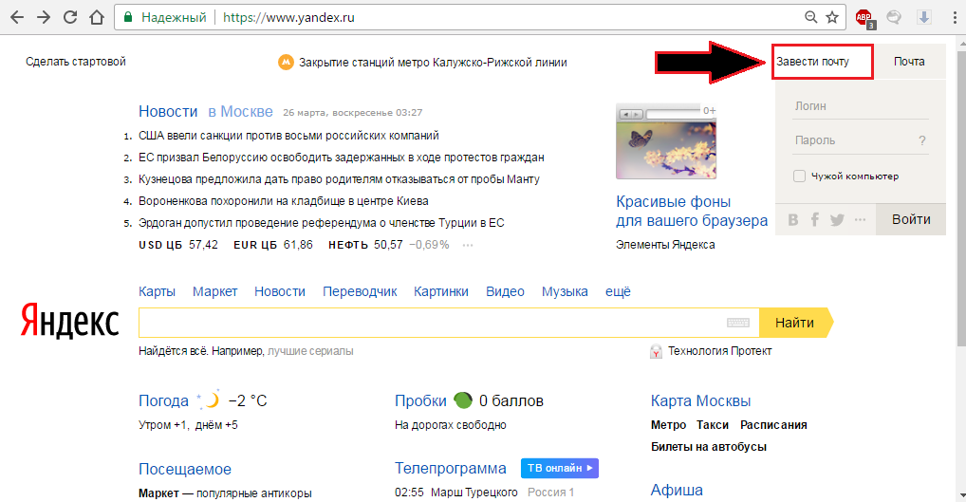Image resolution: width=966 pixels, height=502 pixels.
Task: Open Красивые фоны для вашего браузера
Action: [692, 212]
